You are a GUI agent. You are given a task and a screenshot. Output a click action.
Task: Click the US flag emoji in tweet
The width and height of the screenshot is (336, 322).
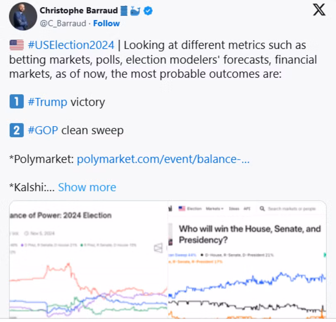click(17, 45)
